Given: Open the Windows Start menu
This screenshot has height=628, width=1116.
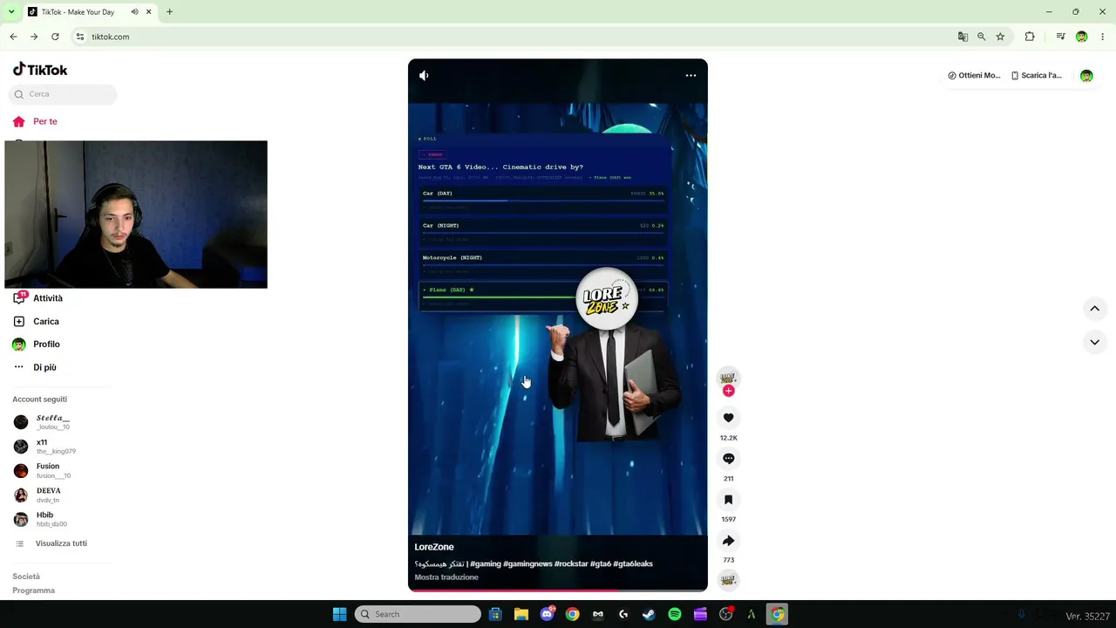Looking at the screenshot, I should (339, 614).
